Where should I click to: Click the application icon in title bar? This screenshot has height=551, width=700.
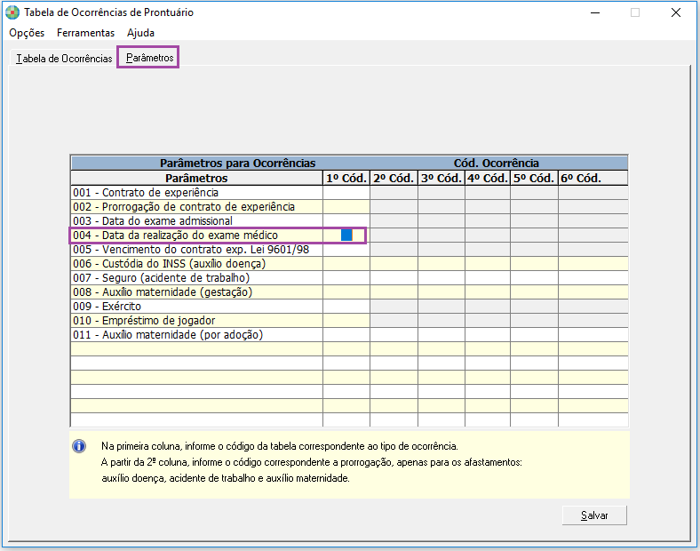coord(12,12)
